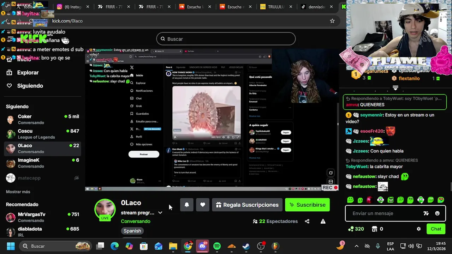
Task: Toggle matecapp muted notifications icon in sidebar
Action: 76,178
